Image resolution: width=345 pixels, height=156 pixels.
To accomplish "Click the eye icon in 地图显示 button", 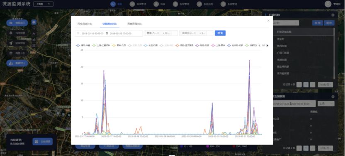I will (x=11, y=23).
